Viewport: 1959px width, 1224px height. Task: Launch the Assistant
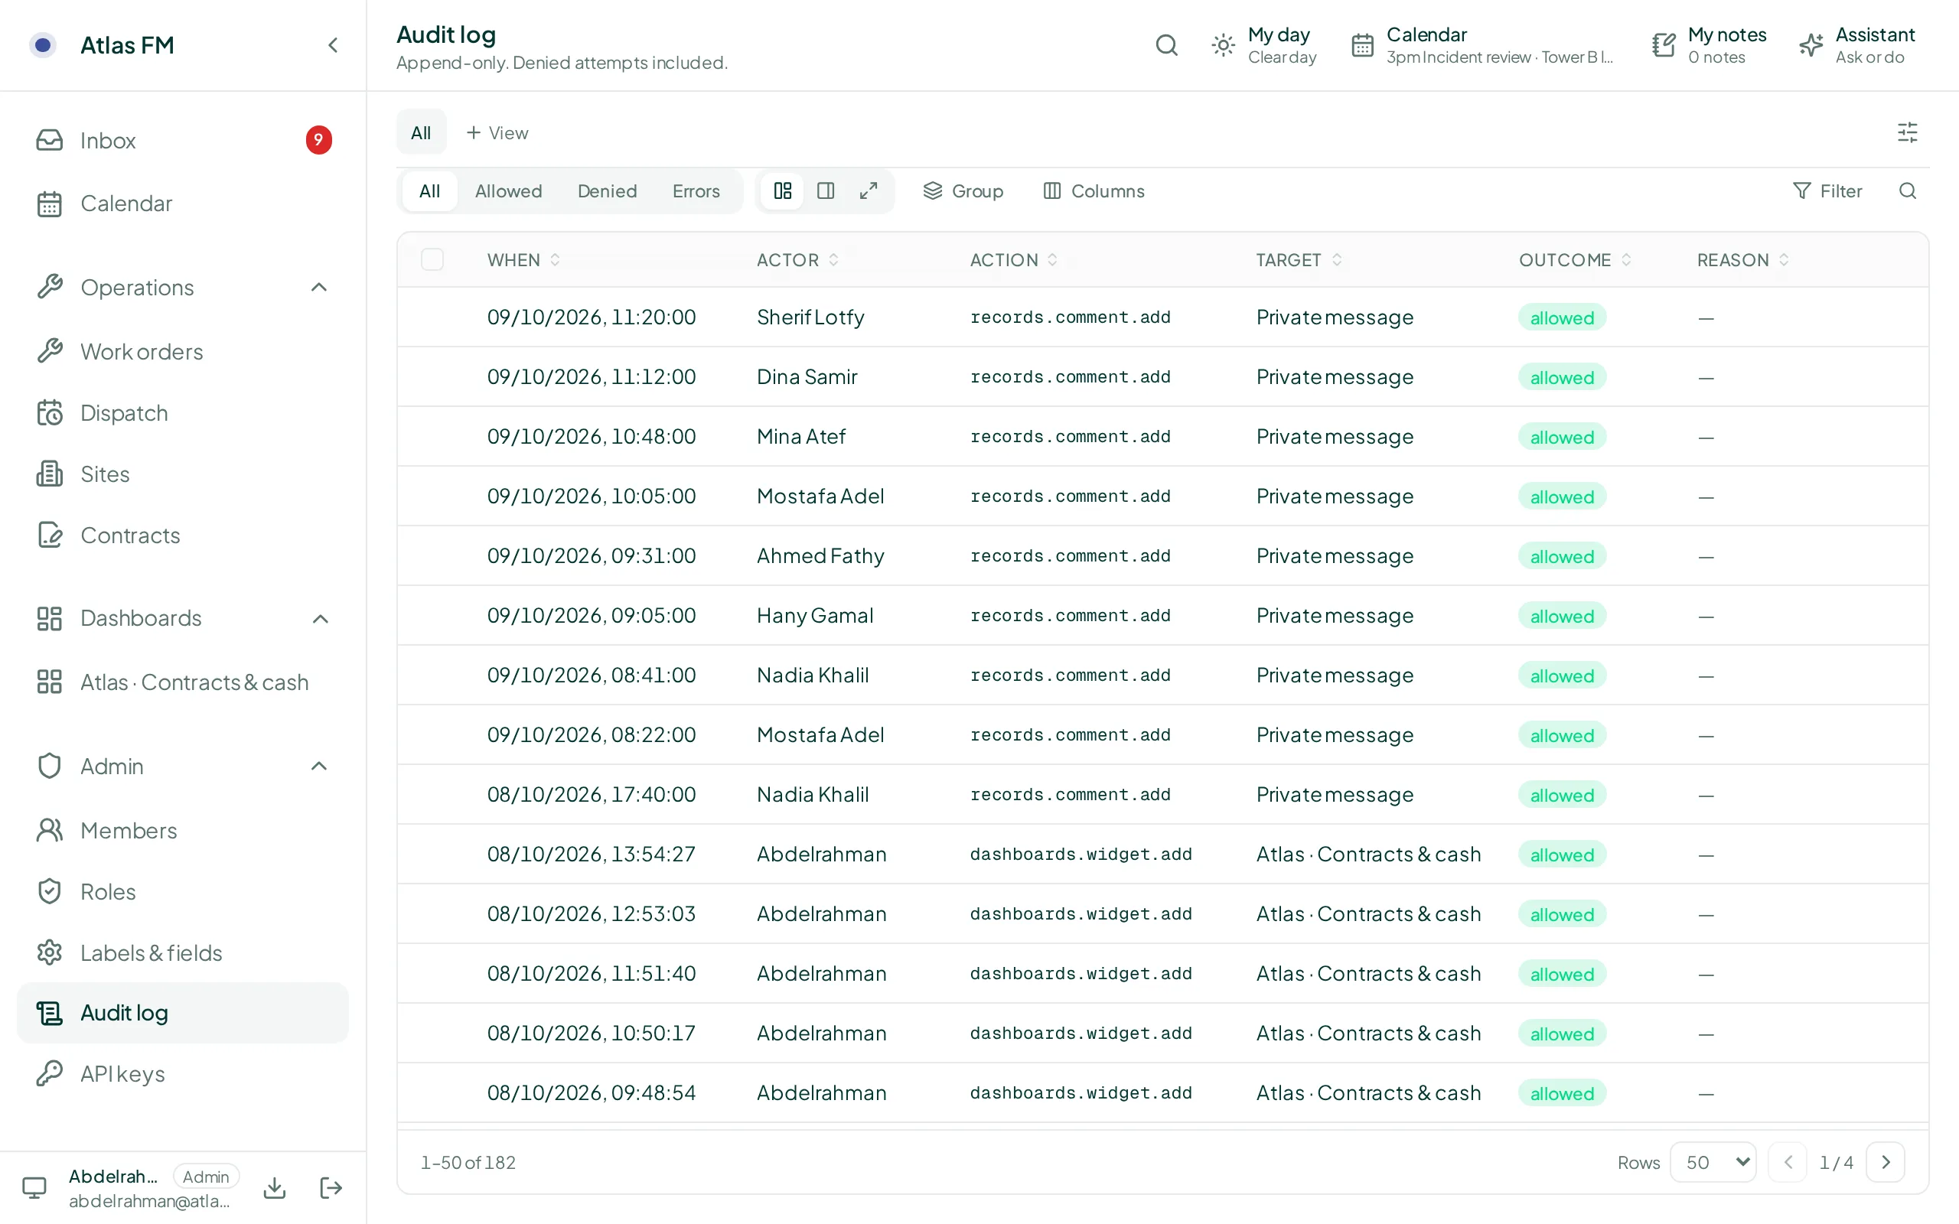coord(1857,45)
